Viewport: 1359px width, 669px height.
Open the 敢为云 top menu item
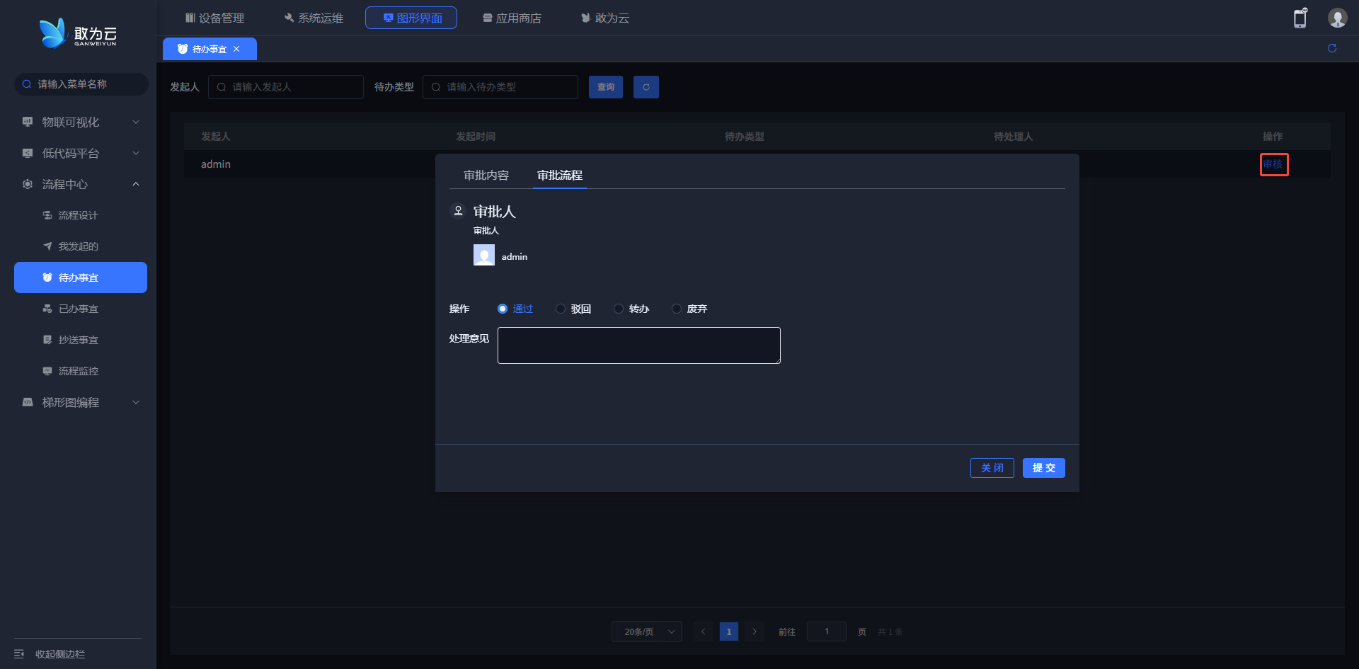[x=605, y=18]
